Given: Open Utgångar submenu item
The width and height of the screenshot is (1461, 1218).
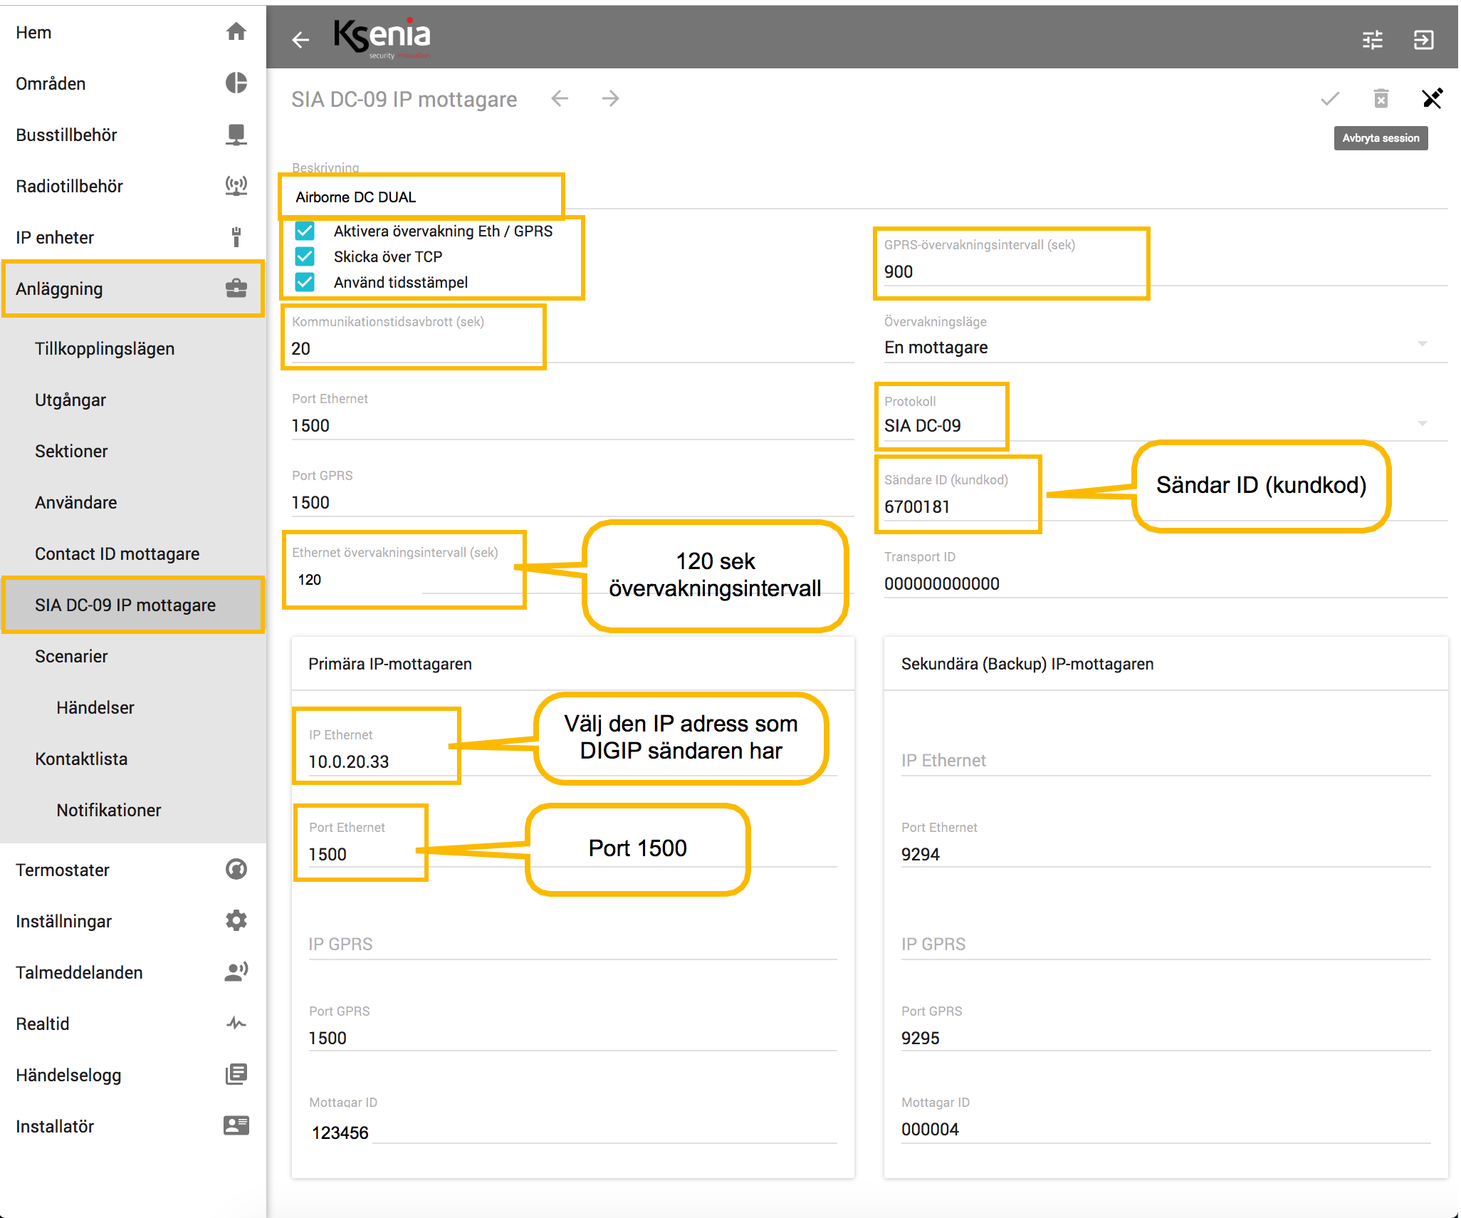Looking at the screenshot, I should (133, 400).
